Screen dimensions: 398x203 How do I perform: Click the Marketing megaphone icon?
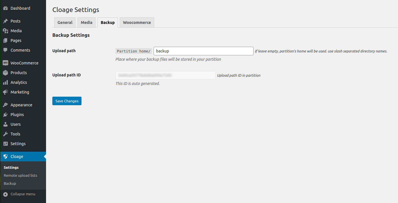tap(5, 92)
